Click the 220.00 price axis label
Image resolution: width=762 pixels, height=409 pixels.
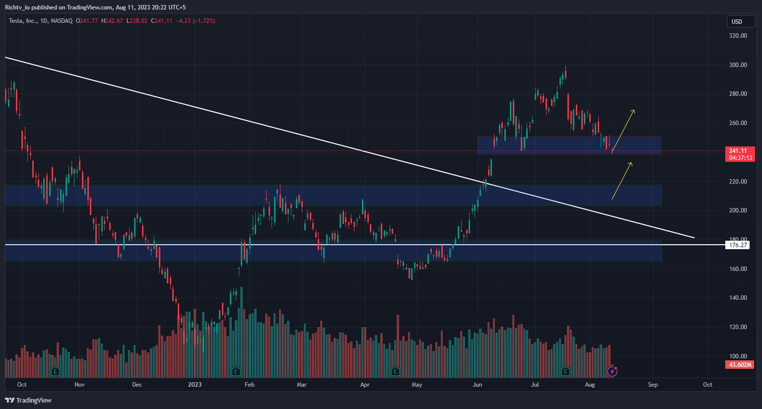pyautogui.click(x=738, y=182)
